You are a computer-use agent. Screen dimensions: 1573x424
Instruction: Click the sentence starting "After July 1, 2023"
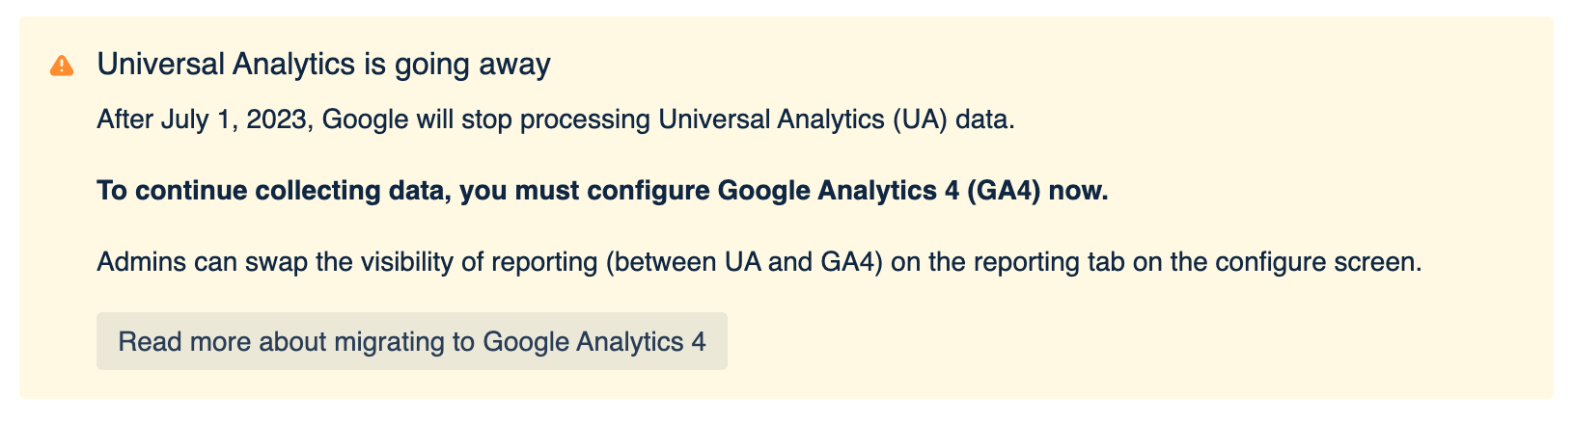556,120
